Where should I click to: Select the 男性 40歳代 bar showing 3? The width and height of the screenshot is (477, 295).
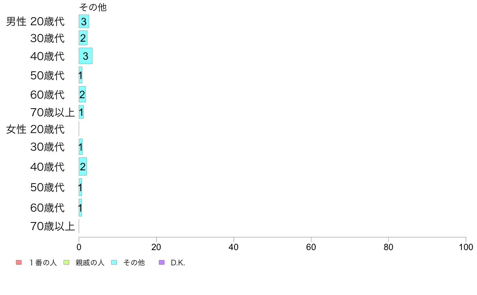pyautogui.click(x=86, y=56)
